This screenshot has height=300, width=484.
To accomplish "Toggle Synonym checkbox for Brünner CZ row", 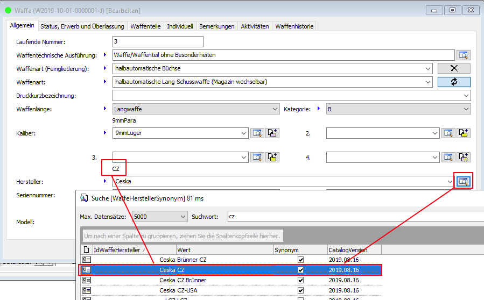I will [x=300, y=260].
